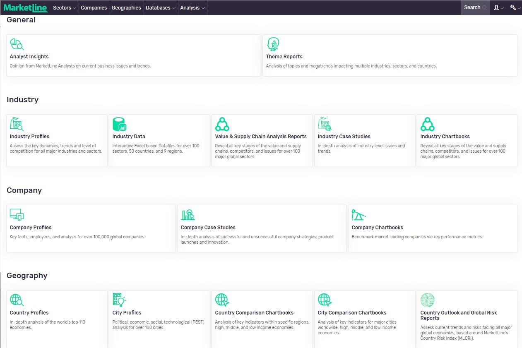Click the Industry Case Studies icon

325,124
